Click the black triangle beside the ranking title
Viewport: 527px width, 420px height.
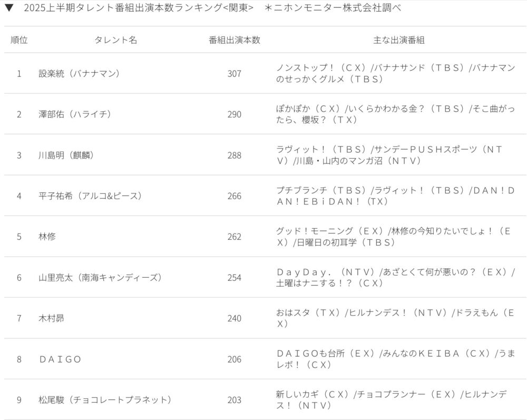[x=9, y=9]
